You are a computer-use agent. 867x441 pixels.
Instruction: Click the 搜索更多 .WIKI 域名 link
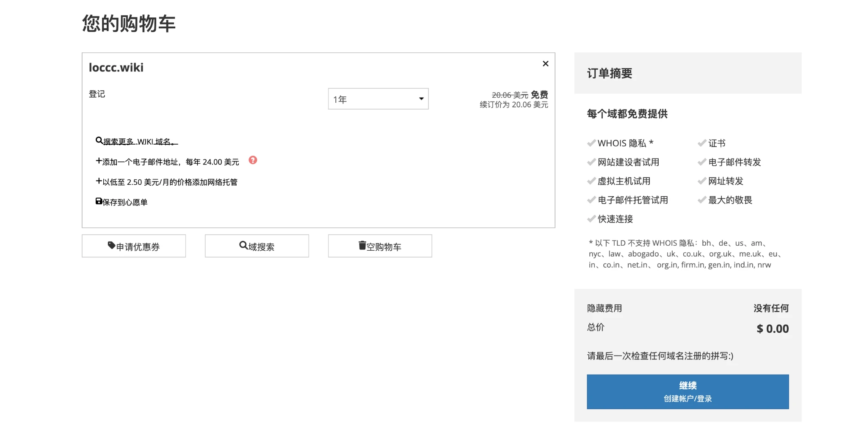click(x=140, y=142)
